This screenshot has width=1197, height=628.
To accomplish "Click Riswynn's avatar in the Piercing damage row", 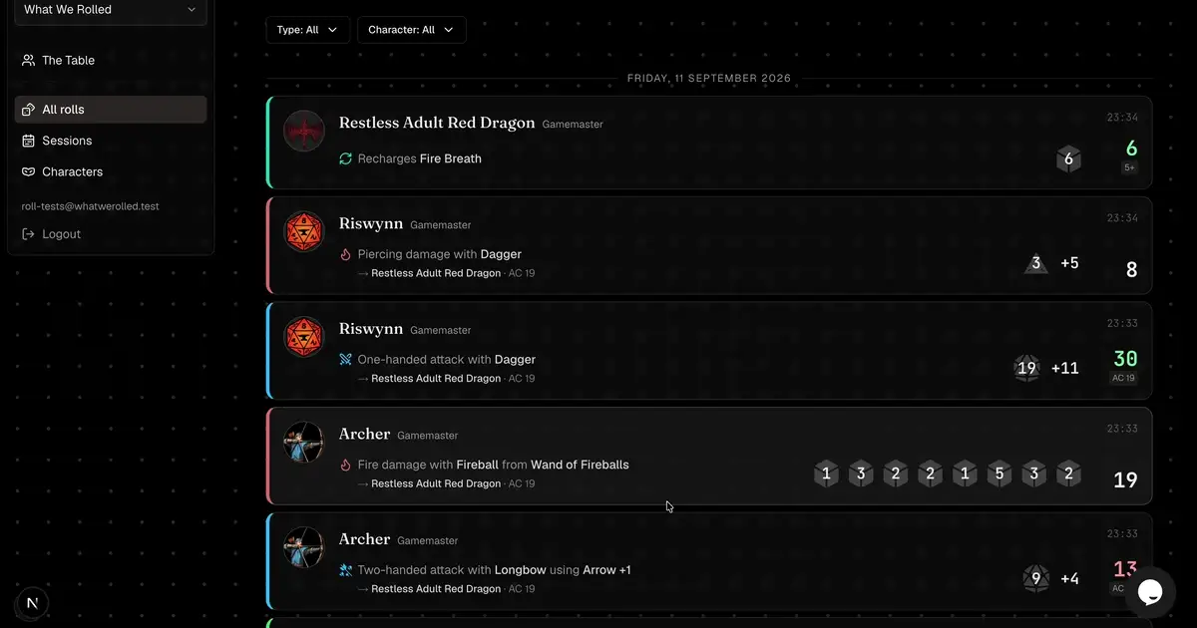I will pyautogui.click(x=304, y=232).
